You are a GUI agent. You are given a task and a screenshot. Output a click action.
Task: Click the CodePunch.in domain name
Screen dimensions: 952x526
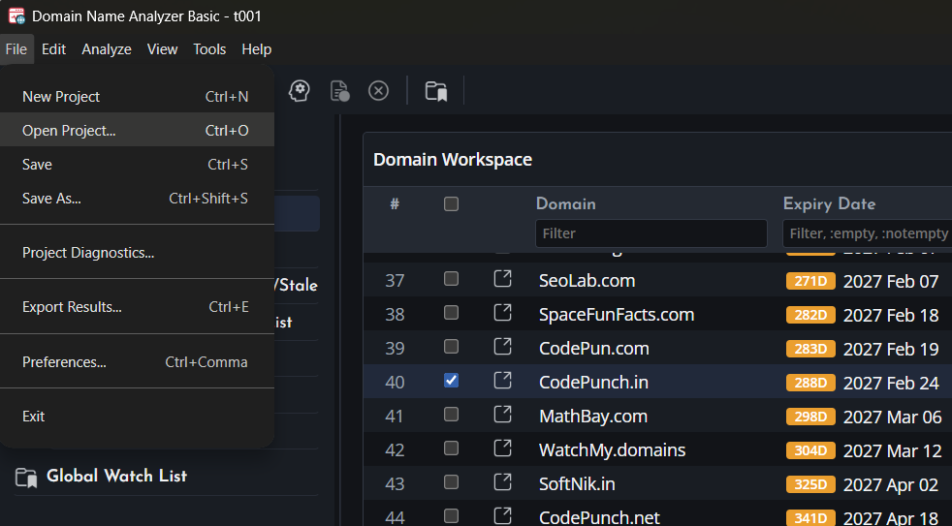point(593,383)
